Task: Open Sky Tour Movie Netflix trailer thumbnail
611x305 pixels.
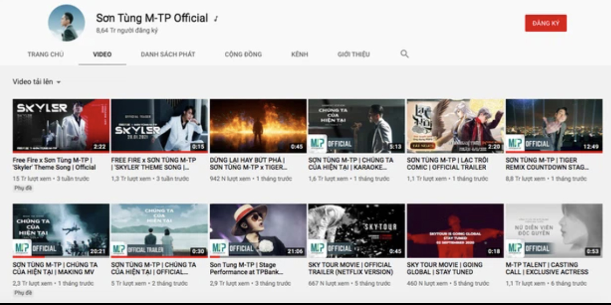Action: coord(357,231)
